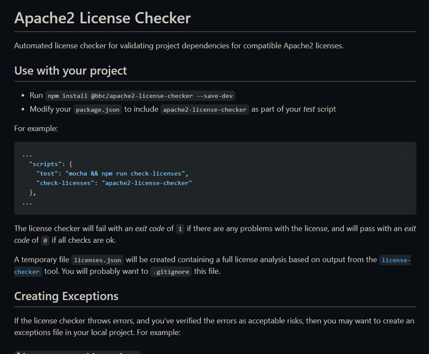The width and height of the screenshot is (429, 354).
Task: Click the apache2-license-checker inline code badge
Action: [204, 109]
